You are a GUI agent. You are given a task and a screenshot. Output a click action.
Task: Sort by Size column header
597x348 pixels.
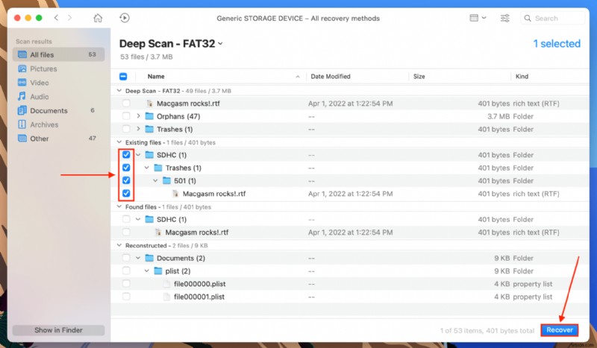(419, 77)
